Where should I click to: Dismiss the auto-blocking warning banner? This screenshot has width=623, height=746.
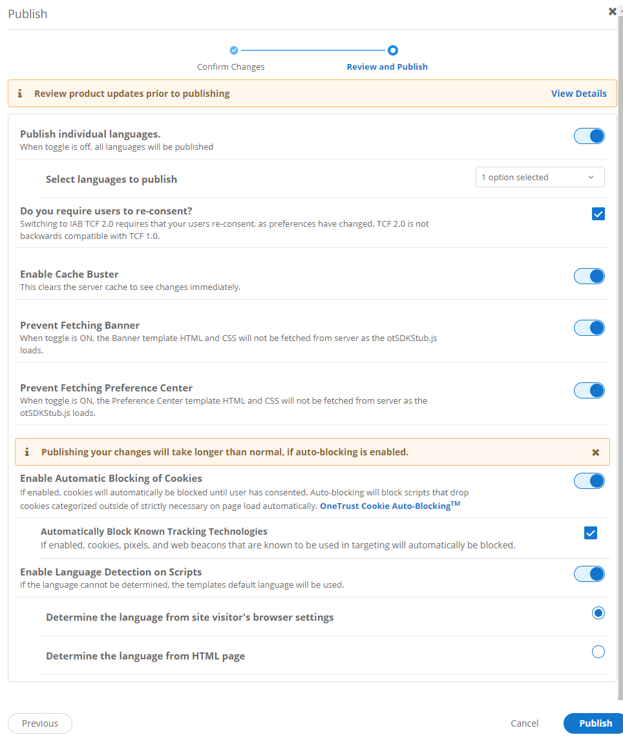[595, 452]
